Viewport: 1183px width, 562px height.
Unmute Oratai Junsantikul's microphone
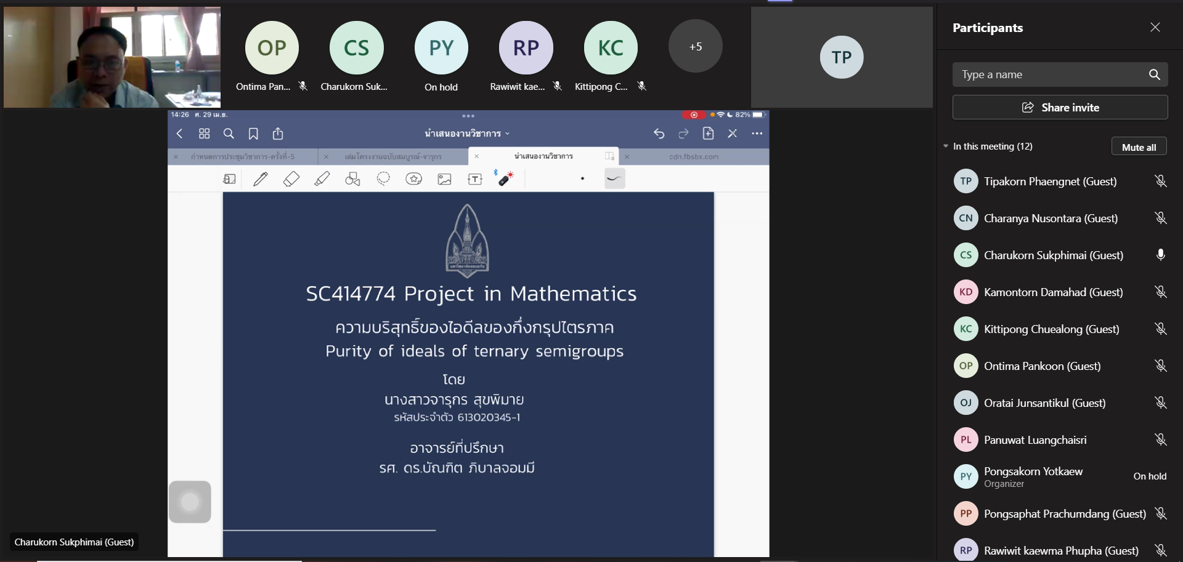pos(1160,403)
